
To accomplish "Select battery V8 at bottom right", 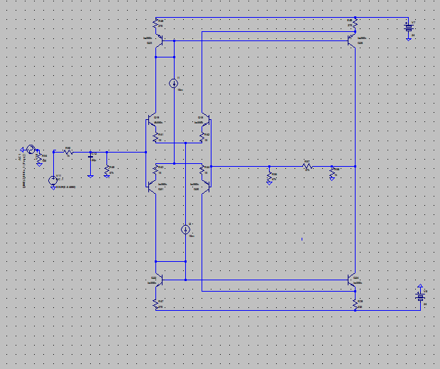I will pos(420,297).
